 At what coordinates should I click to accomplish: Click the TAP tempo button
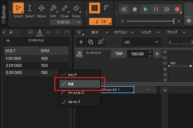[x=119, y=54]
